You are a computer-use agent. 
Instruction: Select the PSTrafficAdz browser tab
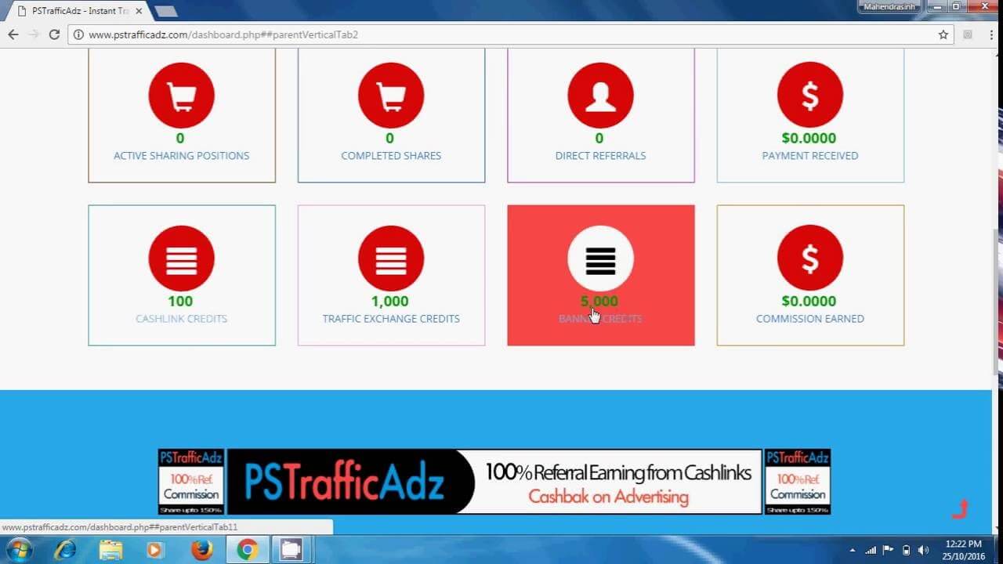[78, 11]
